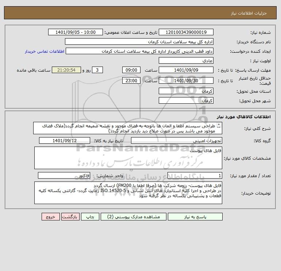Click the 'خروج' exit button
281x271 pixels.
pyautogui.click(x=51, y=217)
